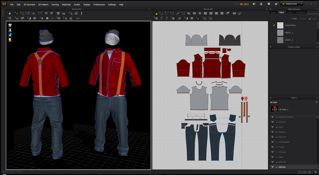Toggle the Default Fabric checkmark
The height and width of the screenshot is (175, 319).
[274, 25]
